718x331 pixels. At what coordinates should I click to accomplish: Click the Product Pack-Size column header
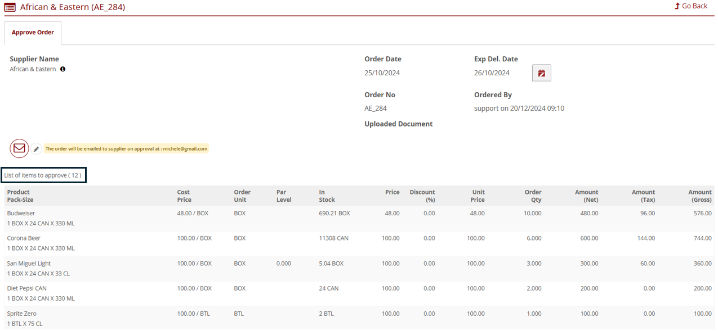(x=20, y=196)
